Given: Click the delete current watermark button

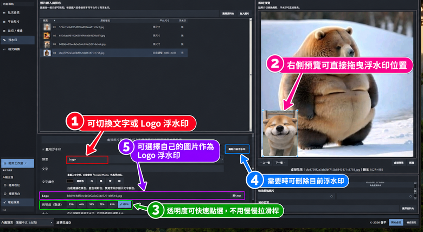Looking at the screenshot, I should 237,149.
